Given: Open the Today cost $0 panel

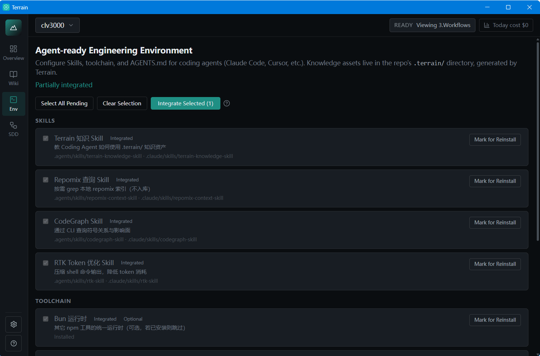Looking at the screenshot, I should (x=506, y=25).
